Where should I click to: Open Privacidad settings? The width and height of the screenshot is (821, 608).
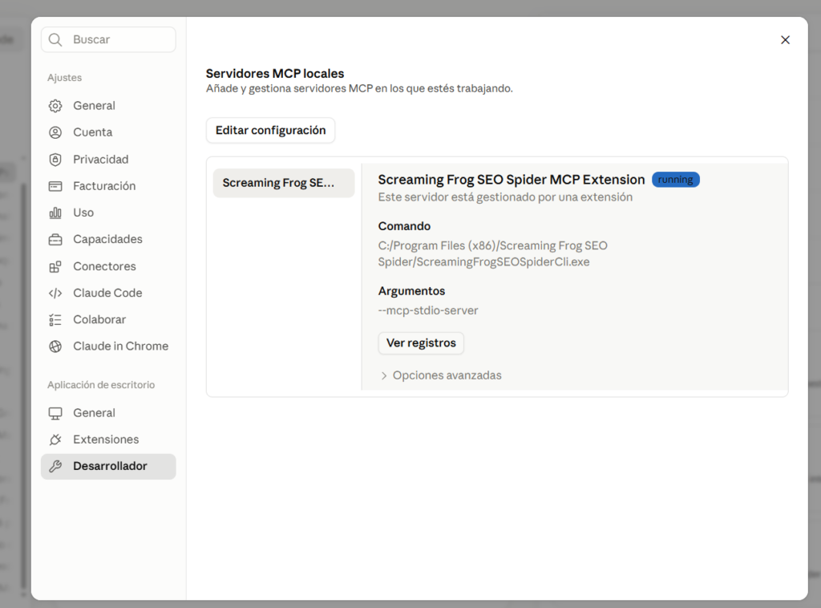[108, 160]
